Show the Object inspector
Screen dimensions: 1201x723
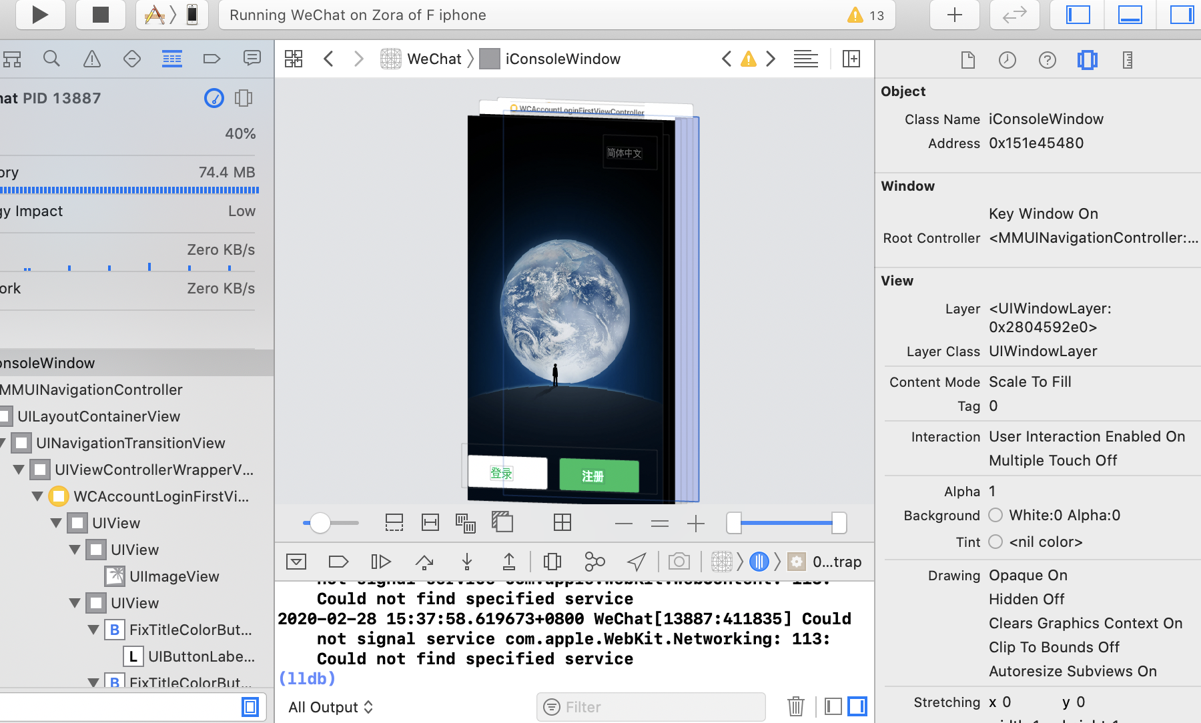pos(1088,60)
